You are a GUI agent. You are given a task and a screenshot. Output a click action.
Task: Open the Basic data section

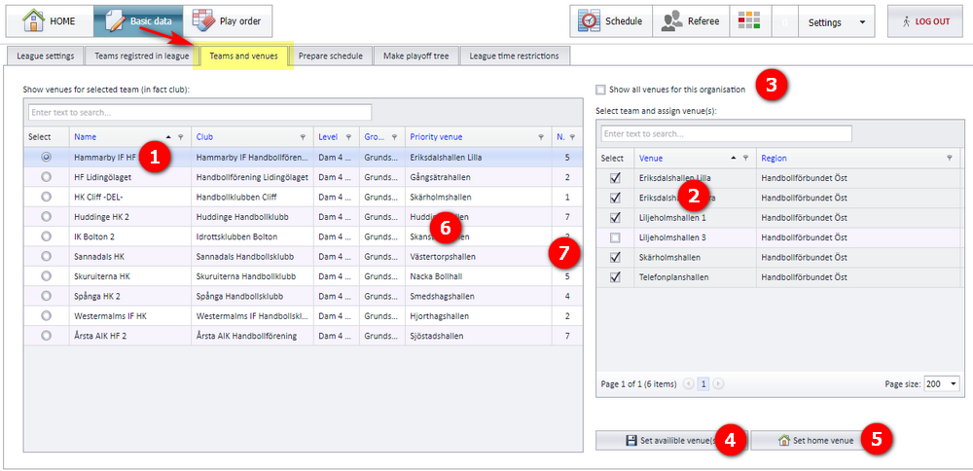pyautogui.click(x=138, y=21)
